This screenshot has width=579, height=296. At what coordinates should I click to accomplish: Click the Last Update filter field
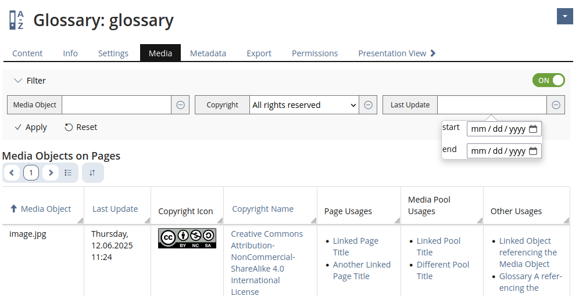click(x=492, y=104)
